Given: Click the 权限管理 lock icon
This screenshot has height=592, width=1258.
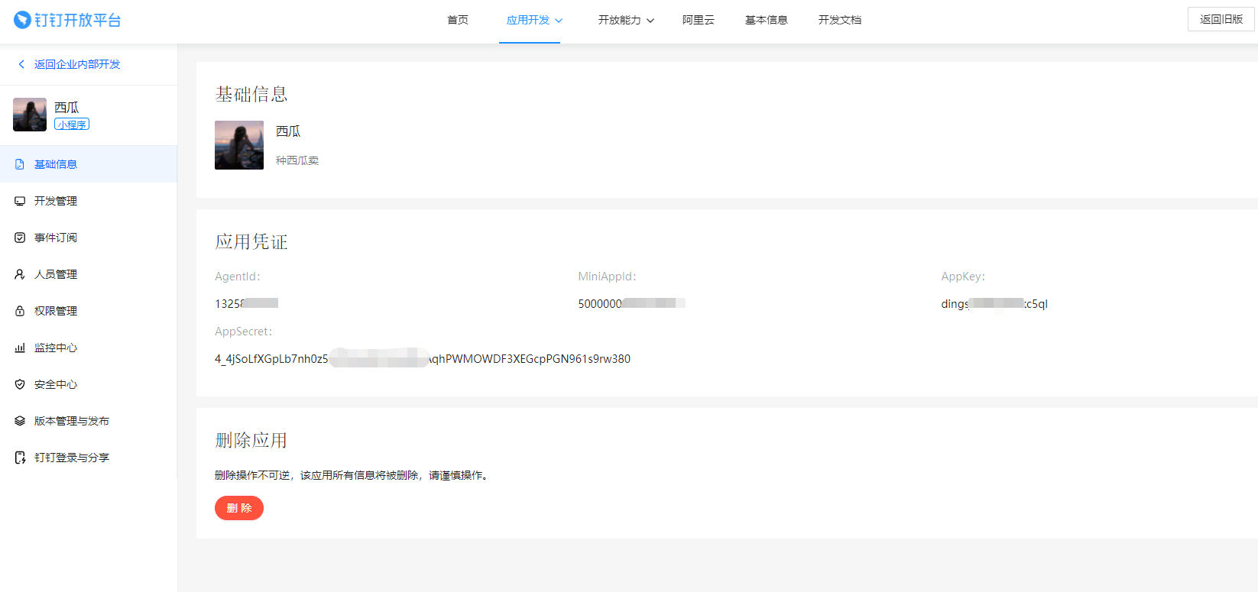Looking at the screenshot, I should (20, 311).
